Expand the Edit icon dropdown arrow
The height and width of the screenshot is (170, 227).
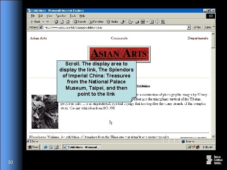pyautogui.click(x=147, y=22)
